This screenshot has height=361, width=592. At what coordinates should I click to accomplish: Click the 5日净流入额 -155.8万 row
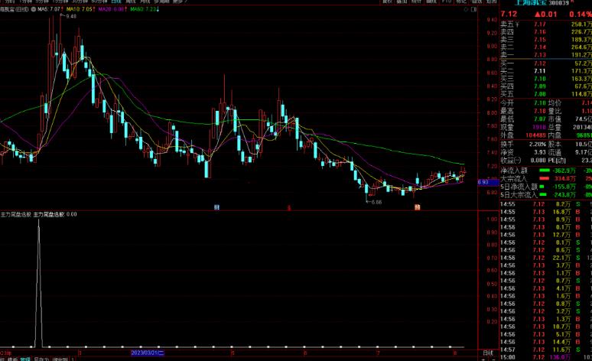tap(546, 187)
